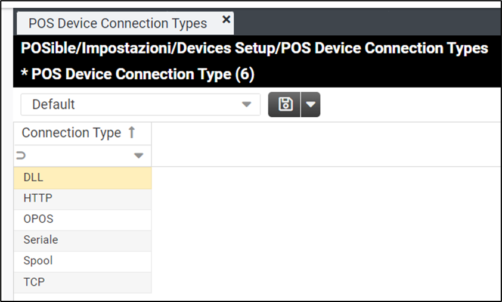Click the Connection Type filter input field
The width and height of the screenshot is (502, 302).
(78, 156)
